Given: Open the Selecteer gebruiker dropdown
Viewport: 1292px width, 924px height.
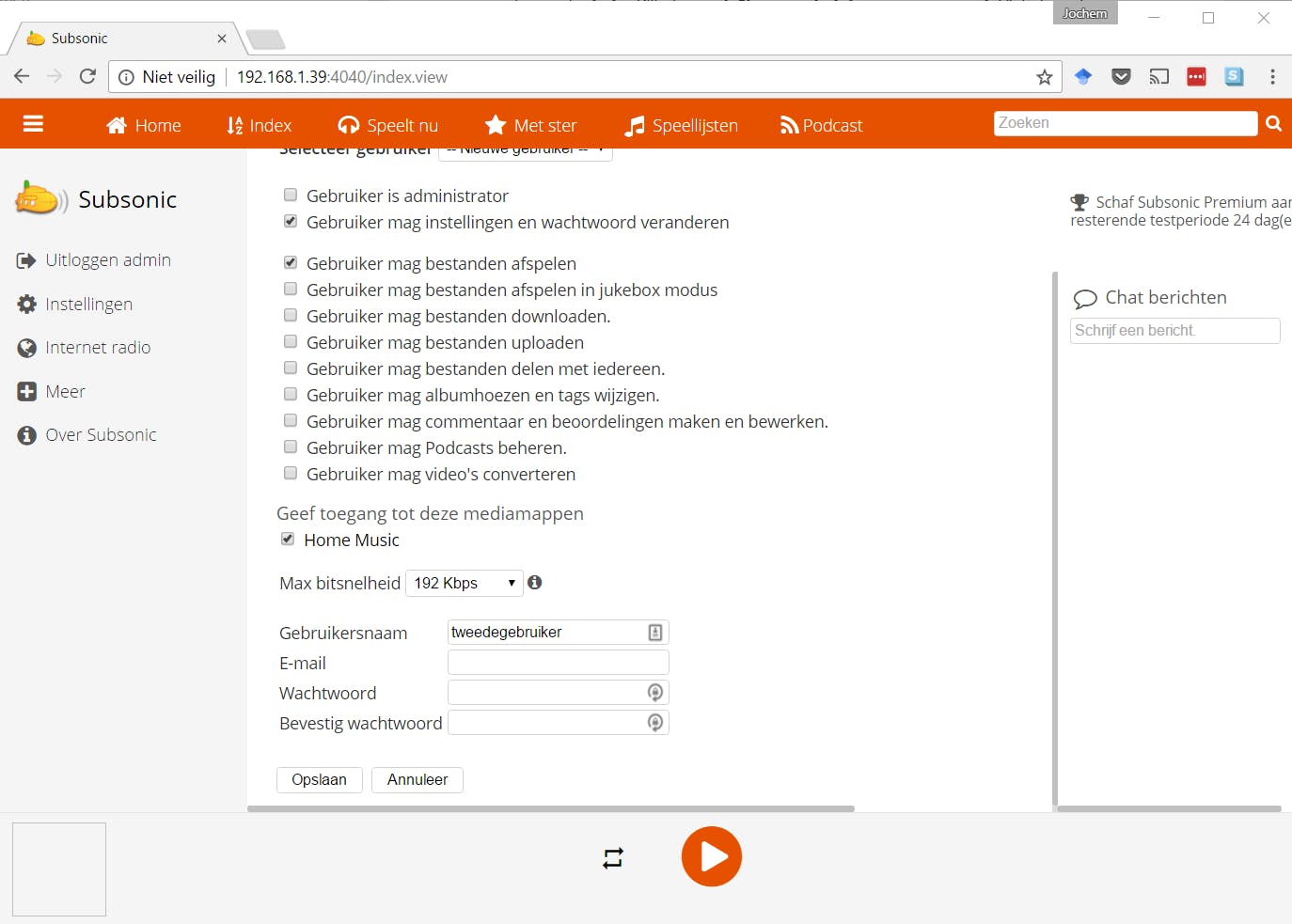Looking at the screenshot, I should pos(526,152).
